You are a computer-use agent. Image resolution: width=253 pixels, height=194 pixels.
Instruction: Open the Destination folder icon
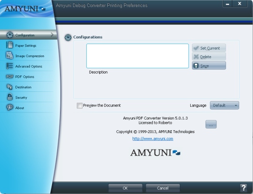coord(9,87)
